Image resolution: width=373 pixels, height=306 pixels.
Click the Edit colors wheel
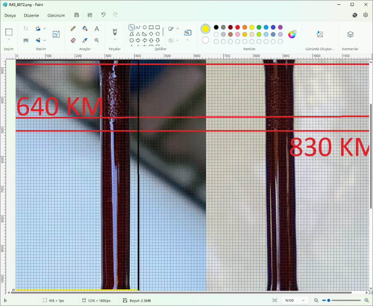tap(292, 34)
